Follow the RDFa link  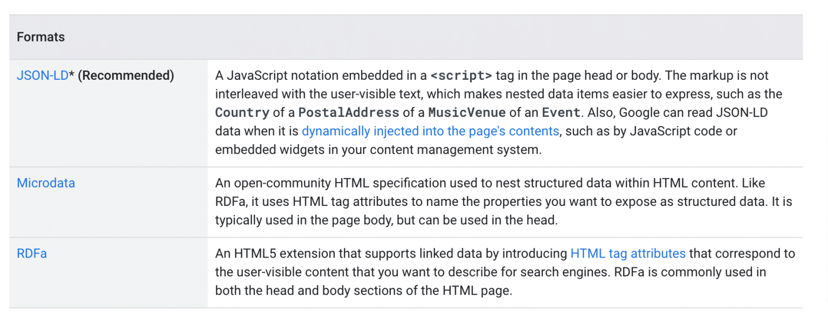point(32,253)
